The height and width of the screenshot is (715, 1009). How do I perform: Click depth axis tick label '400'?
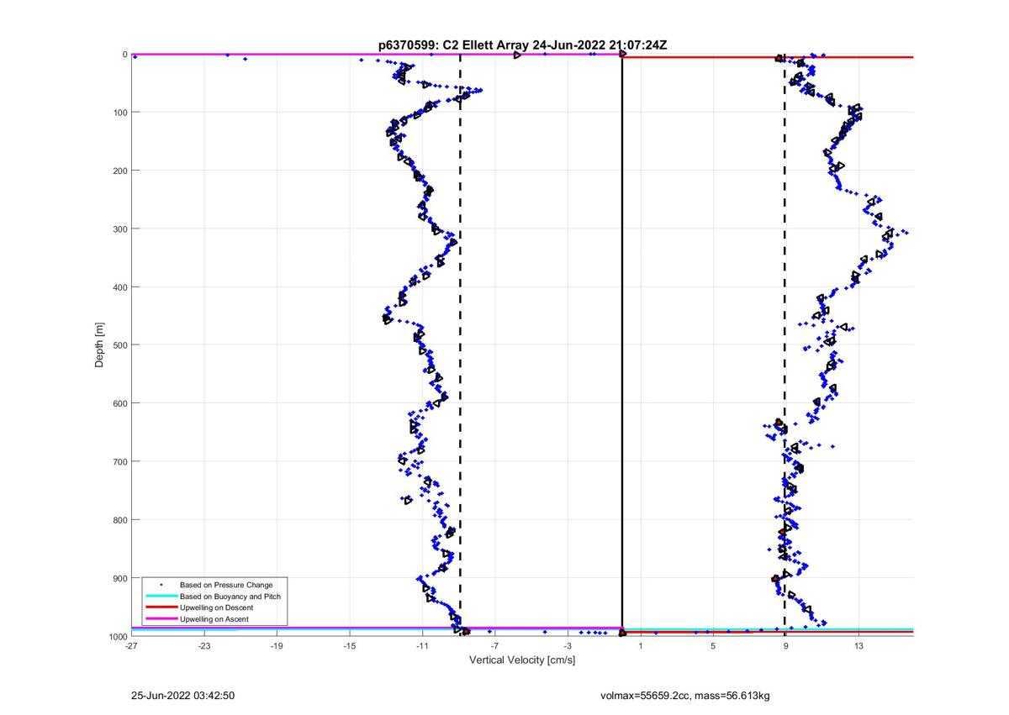120,287
